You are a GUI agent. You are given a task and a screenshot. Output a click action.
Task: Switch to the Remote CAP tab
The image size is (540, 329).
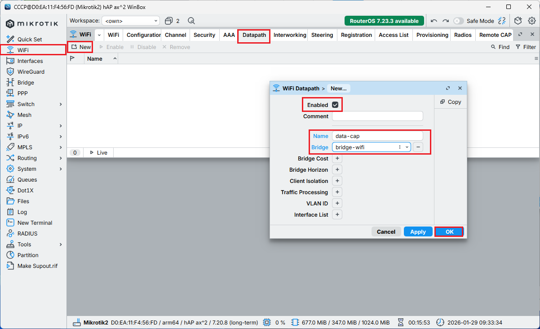495,35
